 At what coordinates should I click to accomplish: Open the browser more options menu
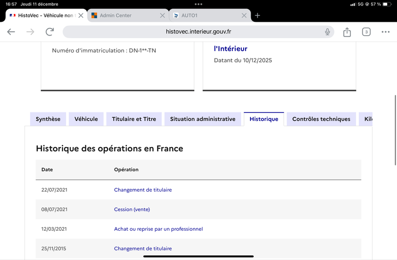386,32
